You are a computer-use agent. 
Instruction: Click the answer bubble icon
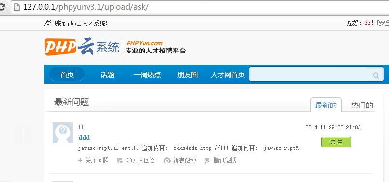pyautogui.click(x=119, y=161)
